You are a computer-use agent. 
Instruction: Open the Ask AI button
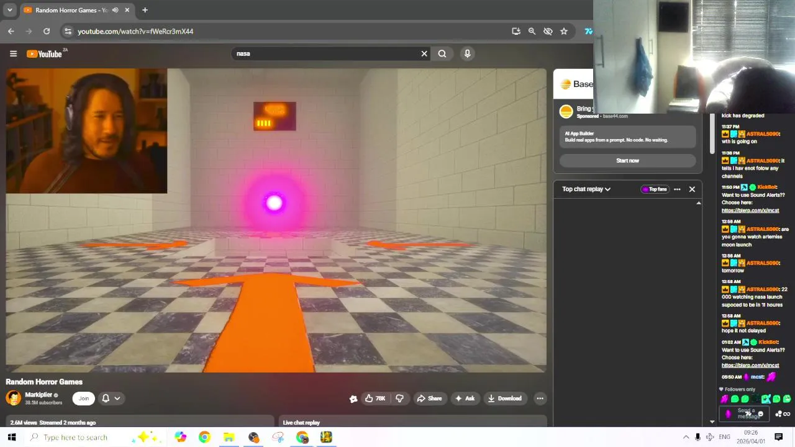click(465, 399)
